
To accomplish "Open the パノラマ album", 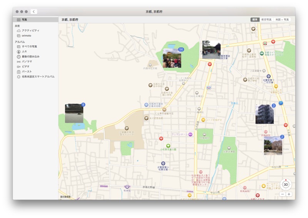I will [27, 62].
